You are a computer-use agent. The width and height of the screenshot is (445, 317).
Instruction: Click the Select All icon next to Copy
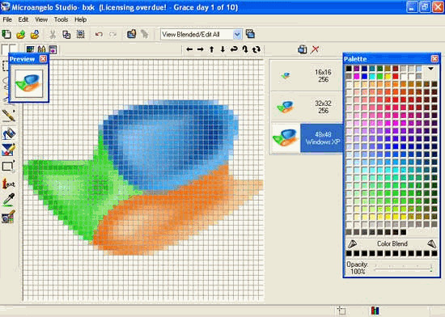click(81, 34)
